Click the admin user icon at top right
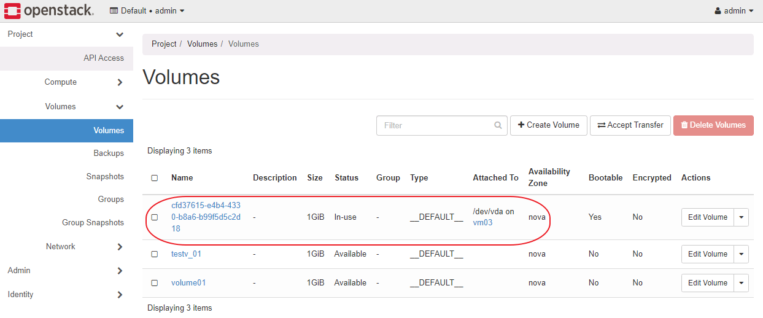Viewport: 763px width, 318px height. 718,11
